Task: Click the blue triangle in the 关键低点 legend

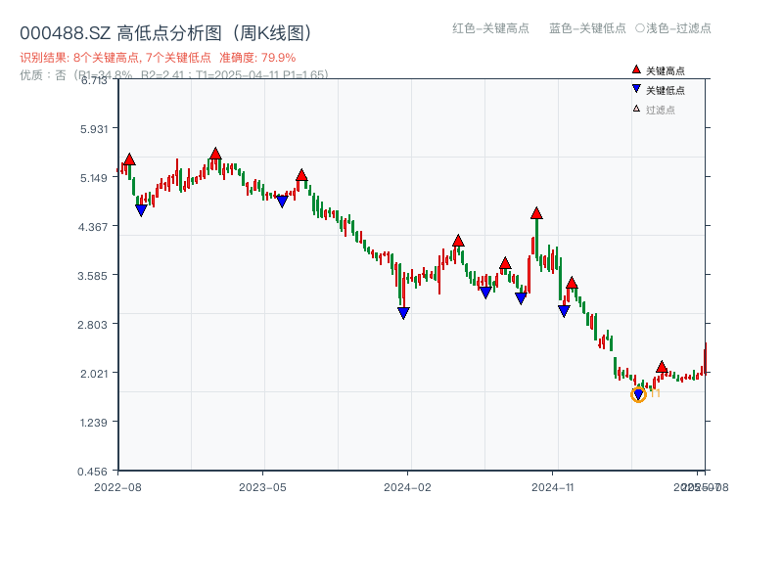Action: point(636,89)
